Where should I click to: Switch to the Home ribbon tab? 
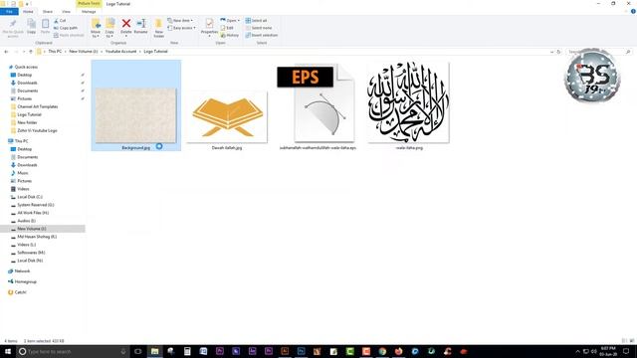[28, 11]
